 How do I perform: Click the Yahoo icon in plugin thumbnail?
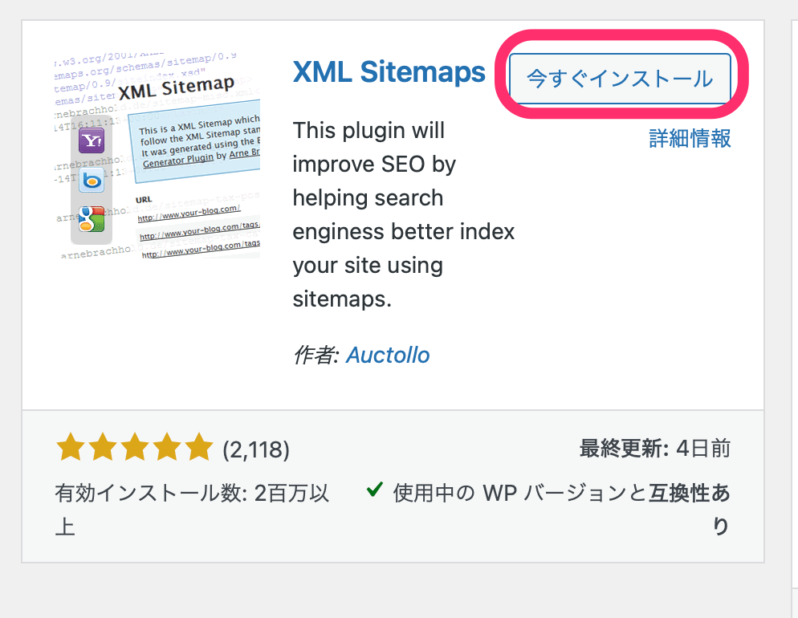(x=92, y=141)
